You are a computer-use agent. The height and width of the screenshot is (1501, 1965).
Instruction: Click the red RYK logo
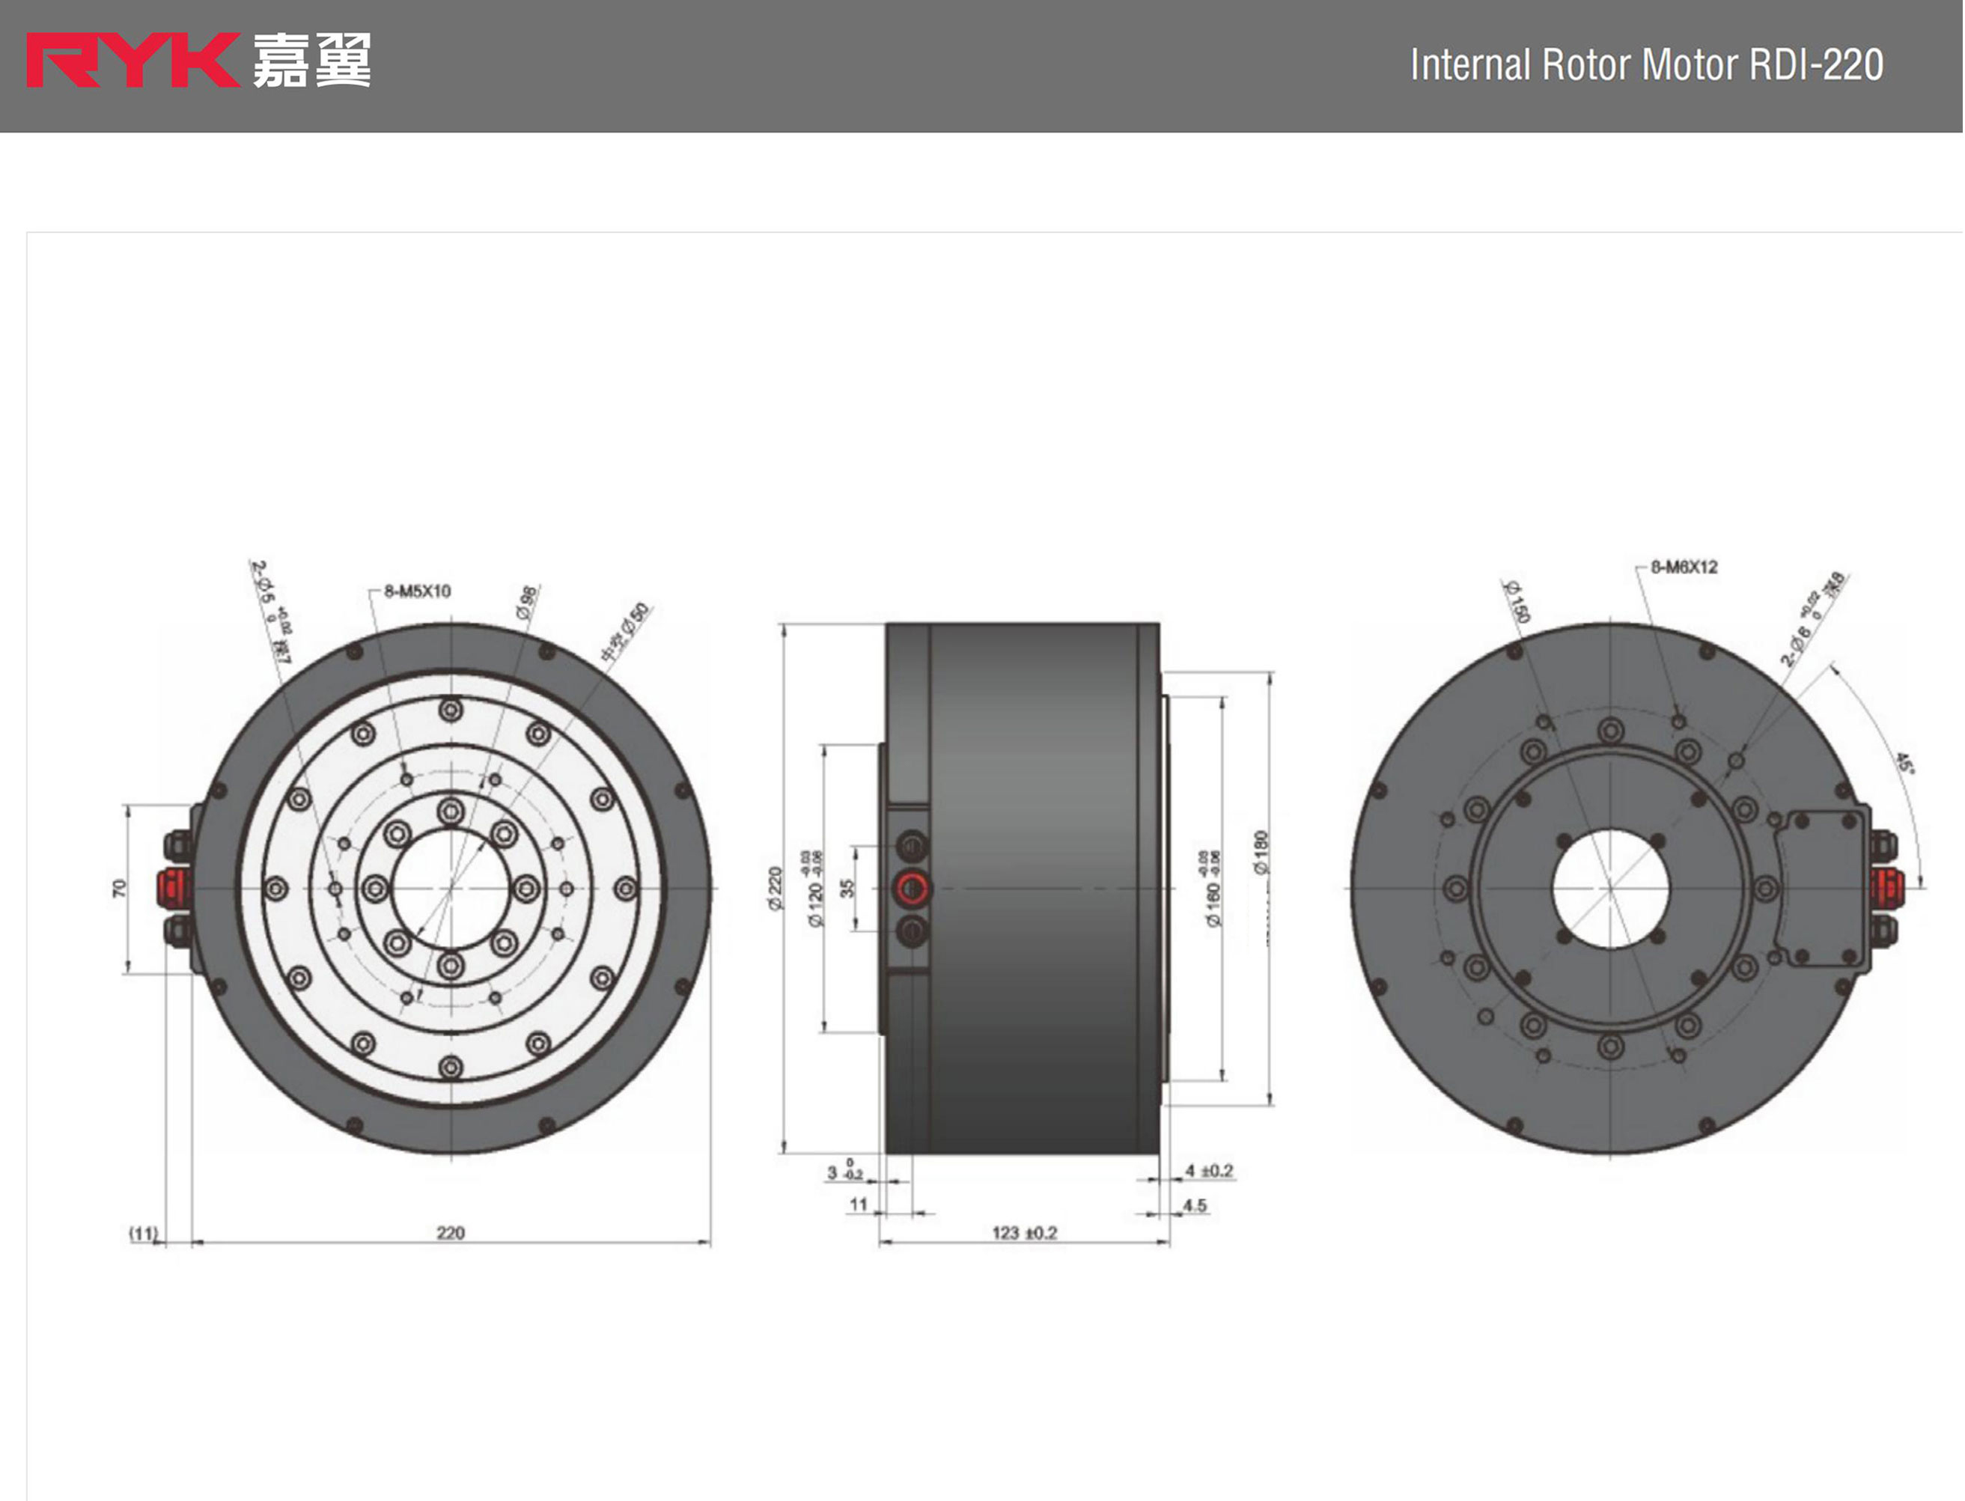coord(132,61)
